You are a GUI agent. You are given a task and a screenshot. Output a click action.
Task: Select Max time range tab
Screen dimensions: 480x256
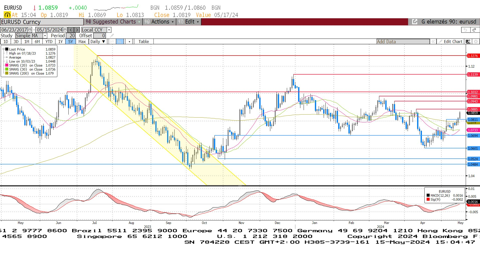82,42
